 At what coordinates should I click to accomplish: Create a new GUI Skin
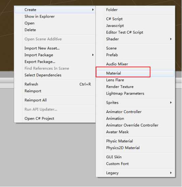point(135,157)
